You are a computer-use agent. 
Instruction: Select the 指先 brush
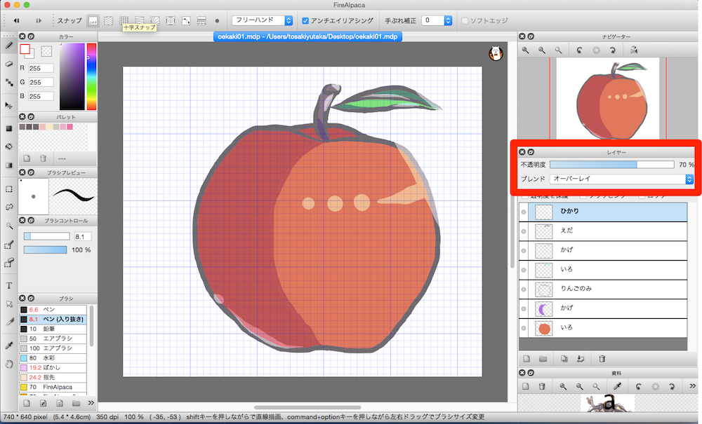tap(53, 378)
